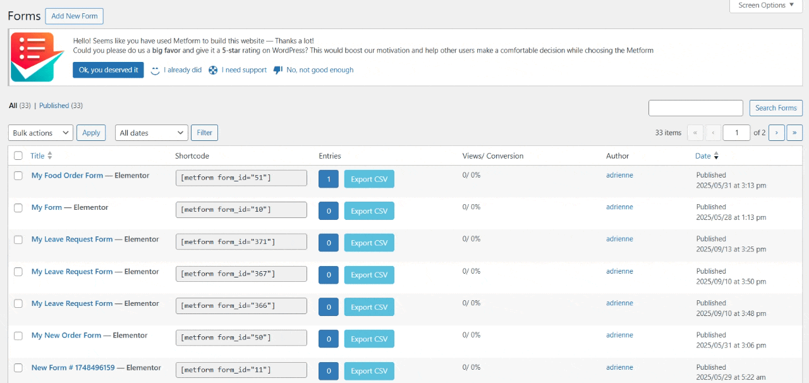This screenshot has height=383, width=809.
Task: Sort forms using the Title sort arrows
Action: [49, 155]
